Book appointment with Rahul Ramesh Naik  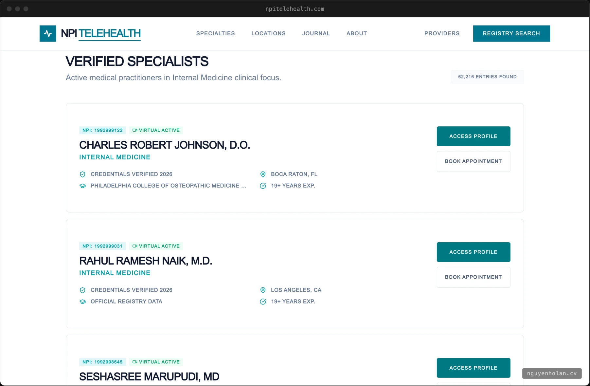[x=474, y=277]
